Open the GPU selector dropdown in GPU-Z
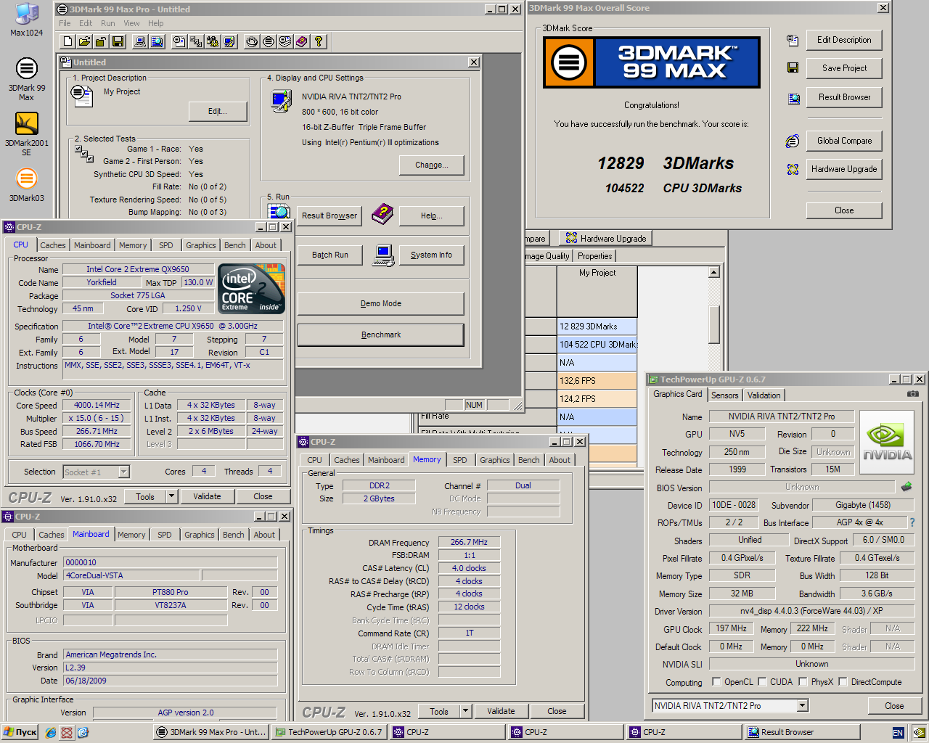 coord(802,705)
